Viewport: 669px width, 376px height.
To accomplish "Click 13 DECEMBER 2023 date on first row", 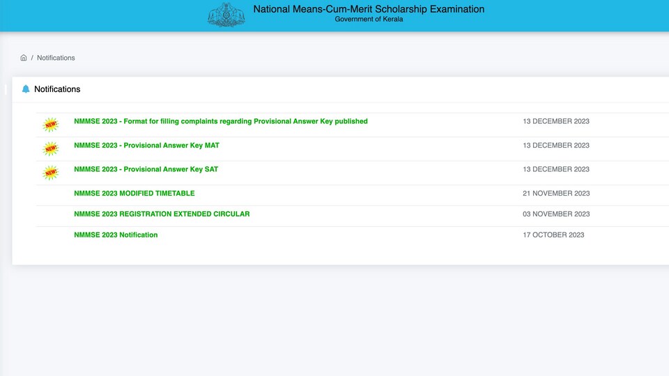I will (556, 121).
